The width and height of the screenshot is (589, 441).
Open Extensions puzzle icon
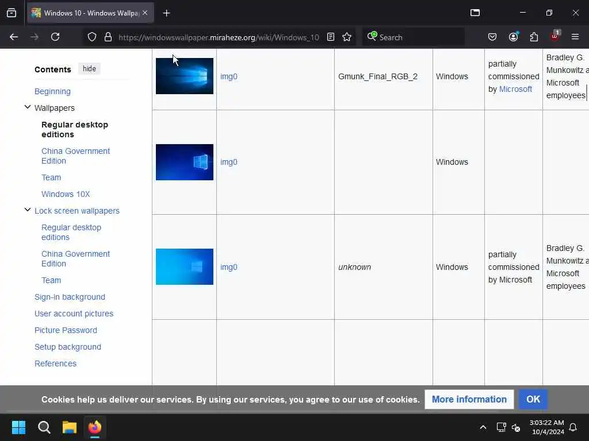(534, 37)
